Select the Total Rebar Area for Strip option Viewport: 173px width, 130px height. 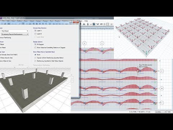[6, 58]
